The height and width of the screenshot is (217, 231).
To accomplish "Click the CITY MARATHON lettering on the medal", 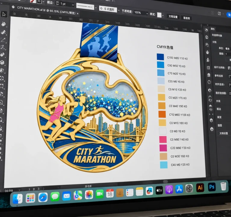I will 95,156.
